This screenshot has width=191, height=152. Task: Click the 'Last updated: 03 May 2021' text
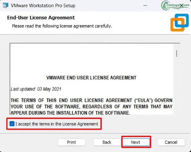pyautogui.click(x=36, y=89)
